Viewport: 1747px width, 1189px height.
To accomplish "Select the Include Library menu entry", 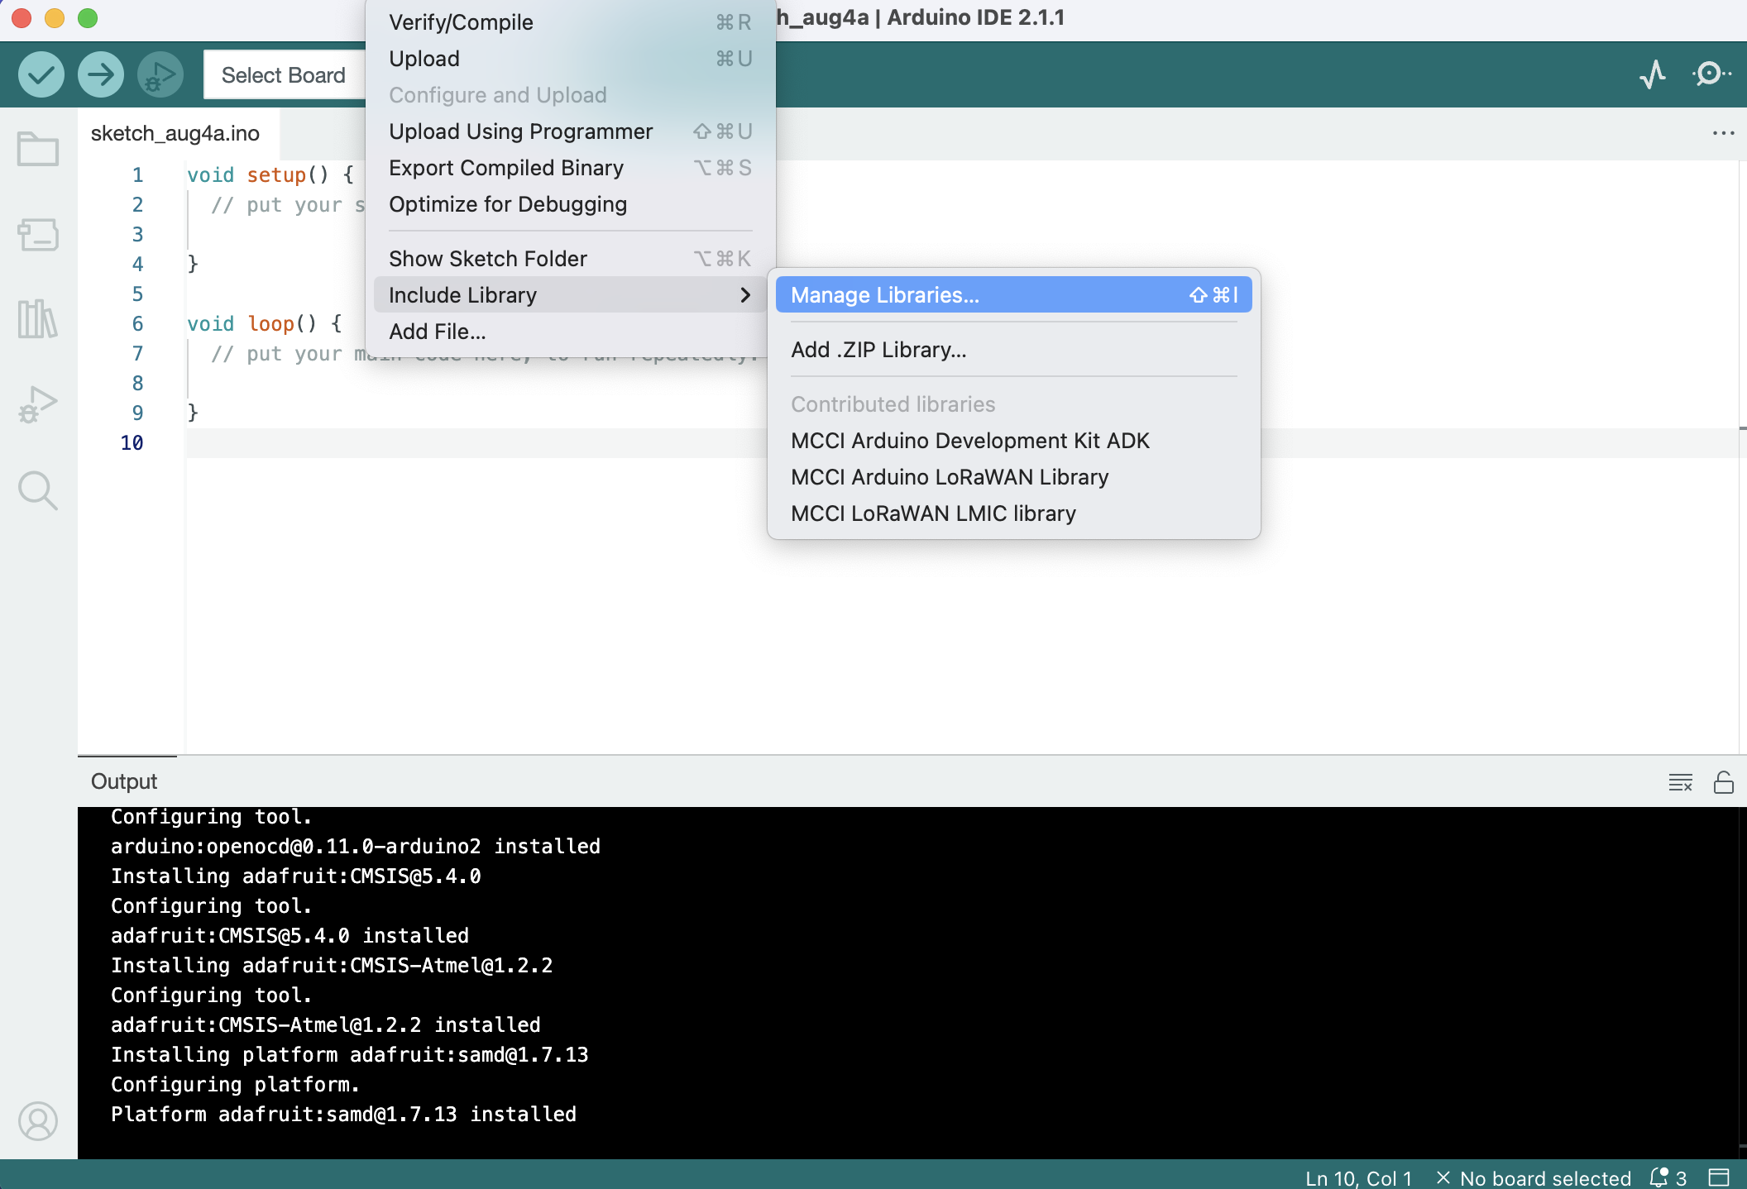I will tap(570, 295).
